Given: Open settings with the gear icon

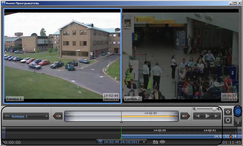Looking at the screenshot, I should click(228, 120).
